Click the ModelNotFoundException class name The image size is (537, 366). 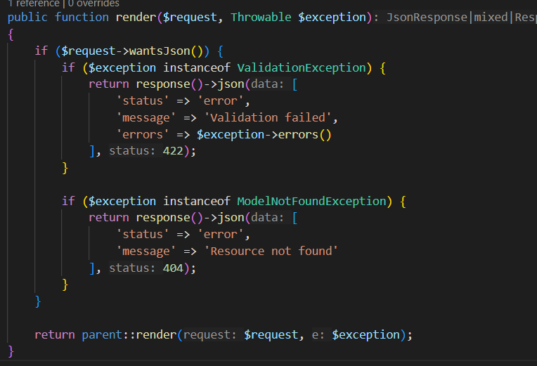point(312,201)
